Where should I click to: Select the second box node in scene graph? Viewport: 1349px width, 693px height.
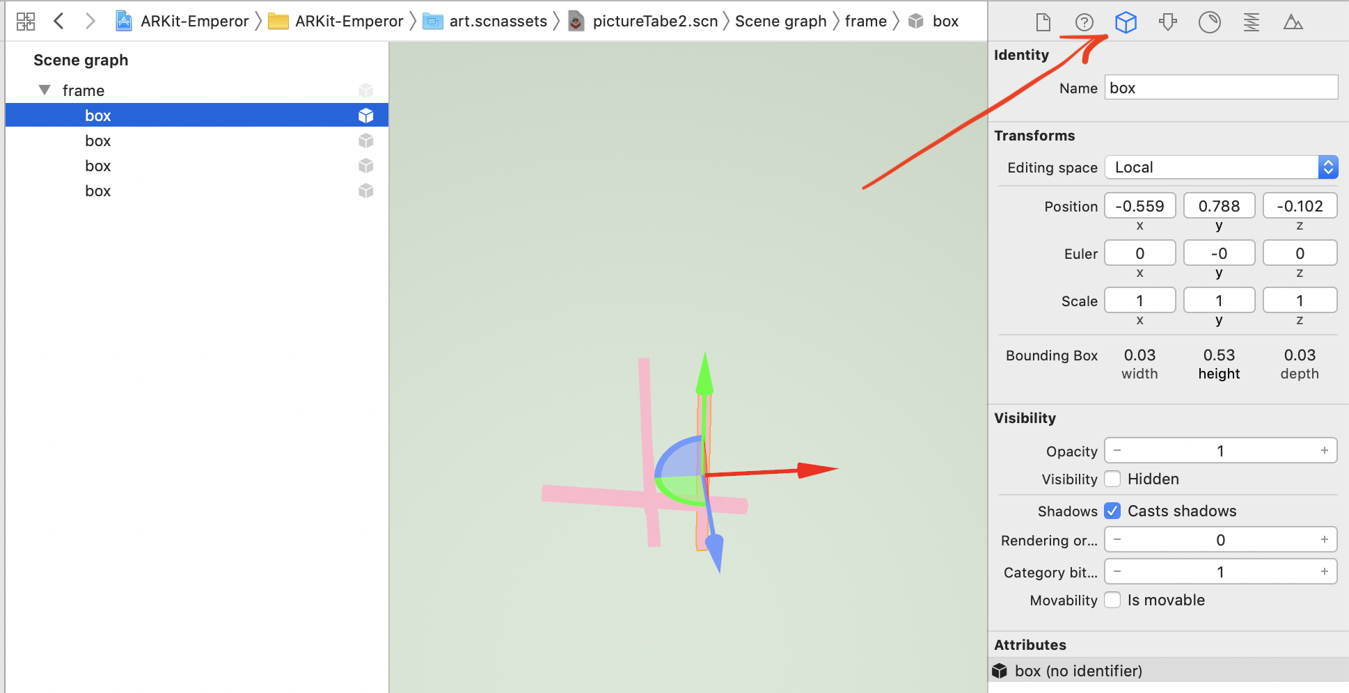pos(197,141)
